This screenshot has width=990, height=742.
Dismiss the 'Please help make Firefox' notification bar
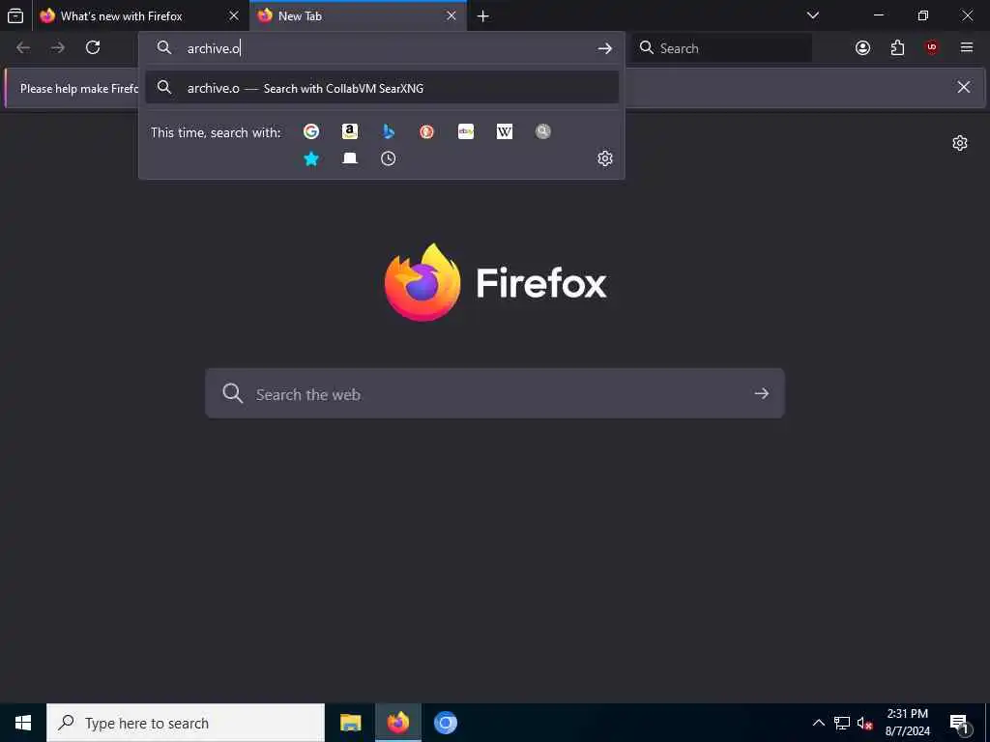coord(964,87)
